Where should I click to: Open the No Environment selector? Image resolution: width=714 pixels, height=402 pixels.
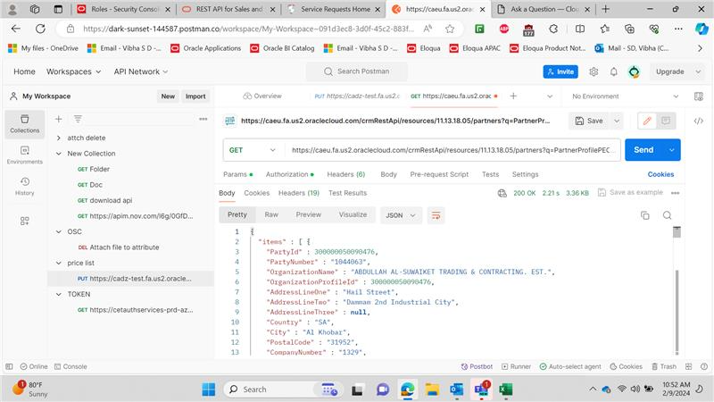pos(625,96)
